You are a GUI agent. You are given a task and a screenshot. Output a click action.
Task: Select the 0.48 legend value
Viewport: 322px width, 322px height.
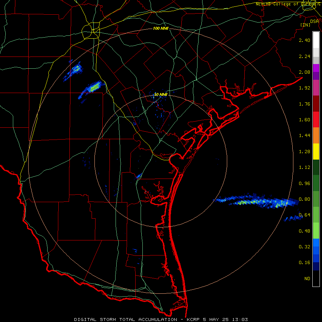coord(304,231)
